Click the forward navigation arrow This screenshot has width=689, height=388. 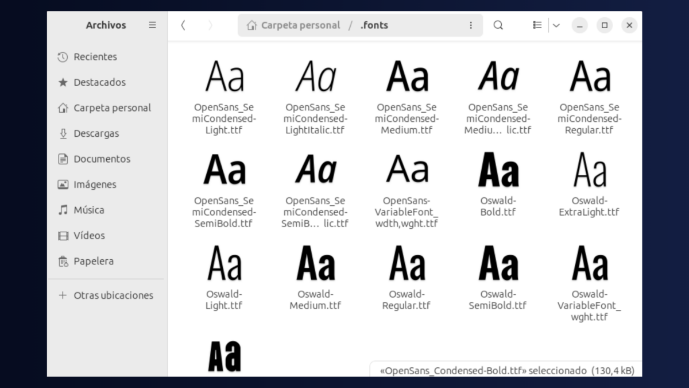coord(211,25)
